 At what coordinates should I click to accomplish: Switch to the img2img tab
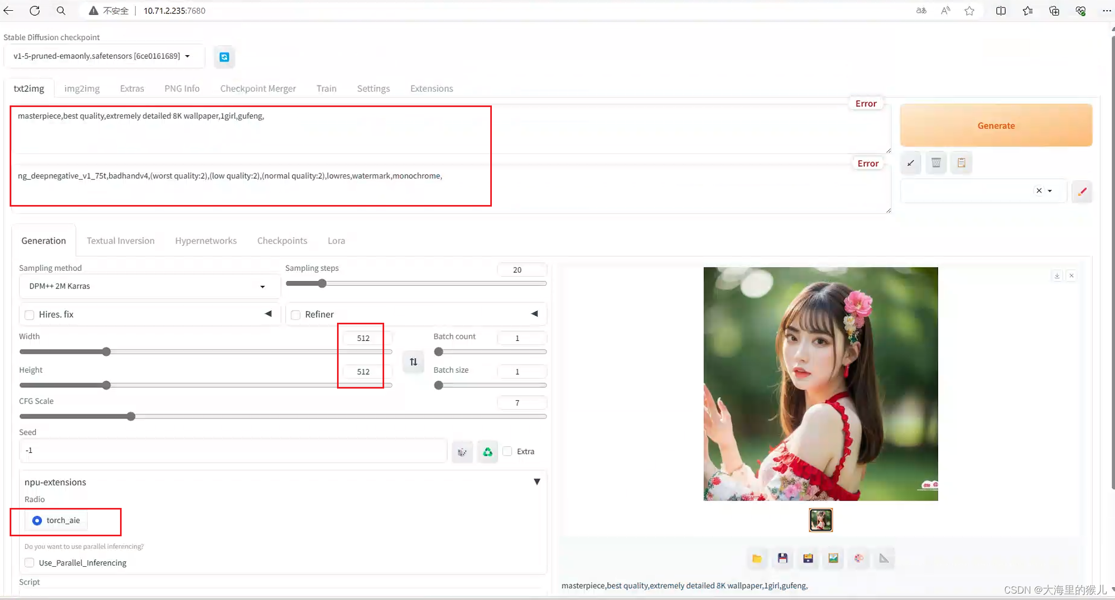82,88
